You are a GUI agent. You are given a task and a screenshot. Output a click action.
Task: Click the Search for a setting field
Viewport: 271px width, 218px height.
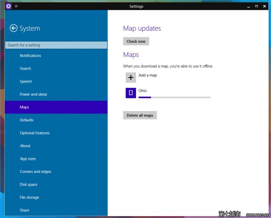(x=56, y=45)
